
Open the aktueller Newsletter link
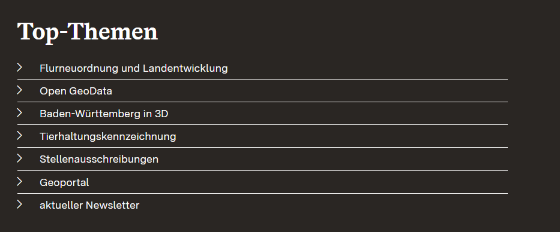click(x=89, y=205)
